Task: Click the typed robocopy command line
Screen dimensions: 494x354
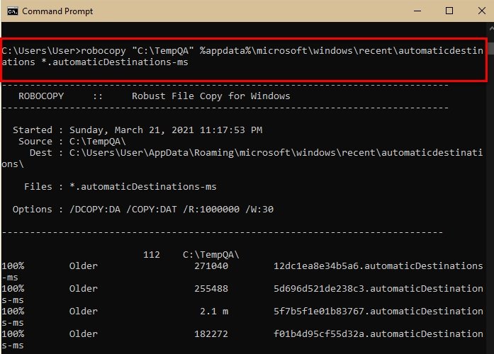Action: click(x=241, y=51)
